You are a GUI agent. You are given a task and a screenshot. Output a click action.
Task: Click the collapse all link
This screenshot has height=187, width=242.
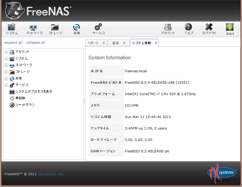(35, 42)
